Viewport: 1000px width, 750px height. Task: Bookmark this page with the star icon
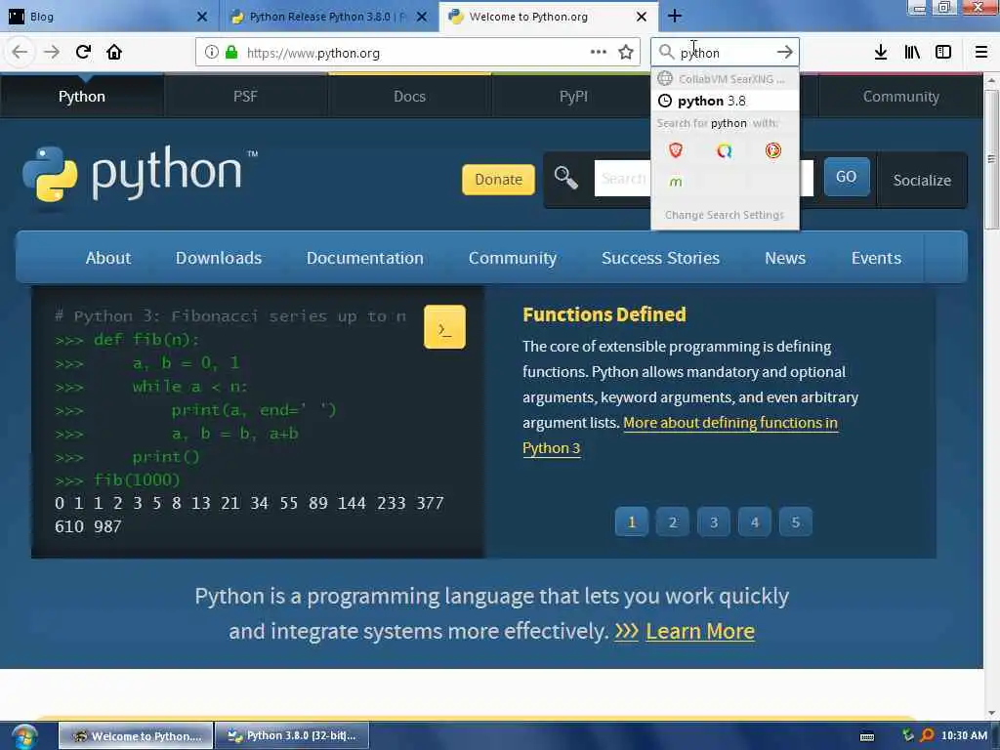coord(626,52)
